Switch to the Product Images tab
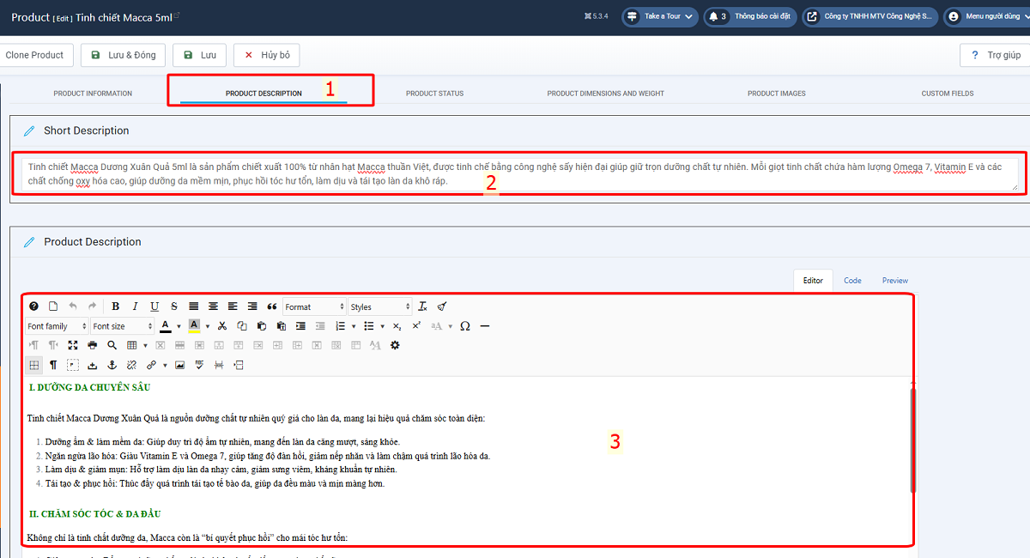This screenshot has width=1030, height=558. pyautogui.click(x=776, y=93)
